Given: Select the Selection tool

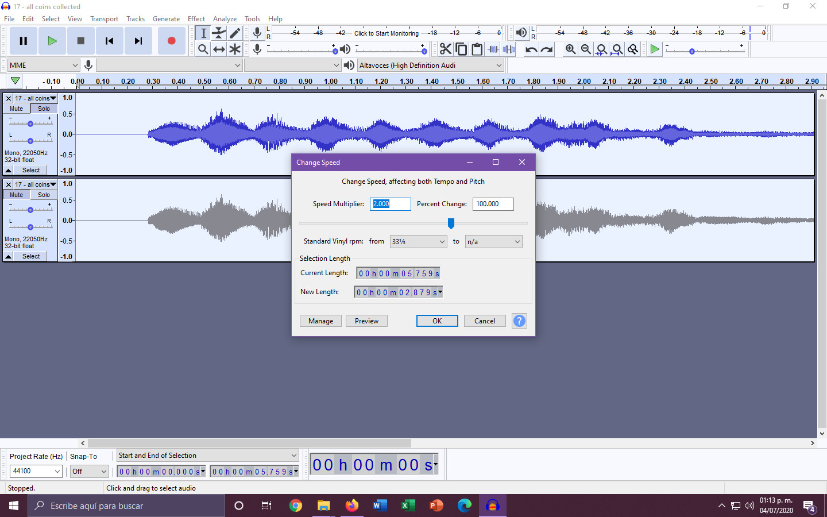Looking at the screenshot, I should pyautogui.click(x=203, y=33).
